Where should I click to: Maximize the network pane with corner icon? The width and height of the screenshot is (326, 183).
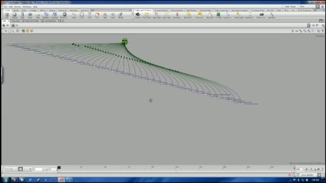point(321,21)
